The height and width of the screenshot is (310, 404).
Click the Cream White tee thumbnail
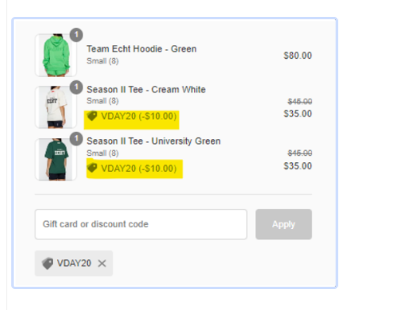pyautogui.click(x=56, y=107)
